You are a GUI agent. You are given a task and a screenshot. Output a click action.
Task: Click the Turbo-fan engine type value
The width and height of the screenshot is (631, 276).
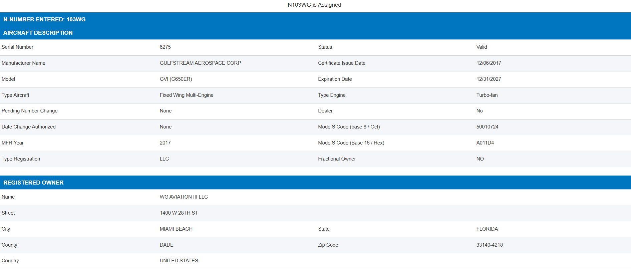(487, 95)
